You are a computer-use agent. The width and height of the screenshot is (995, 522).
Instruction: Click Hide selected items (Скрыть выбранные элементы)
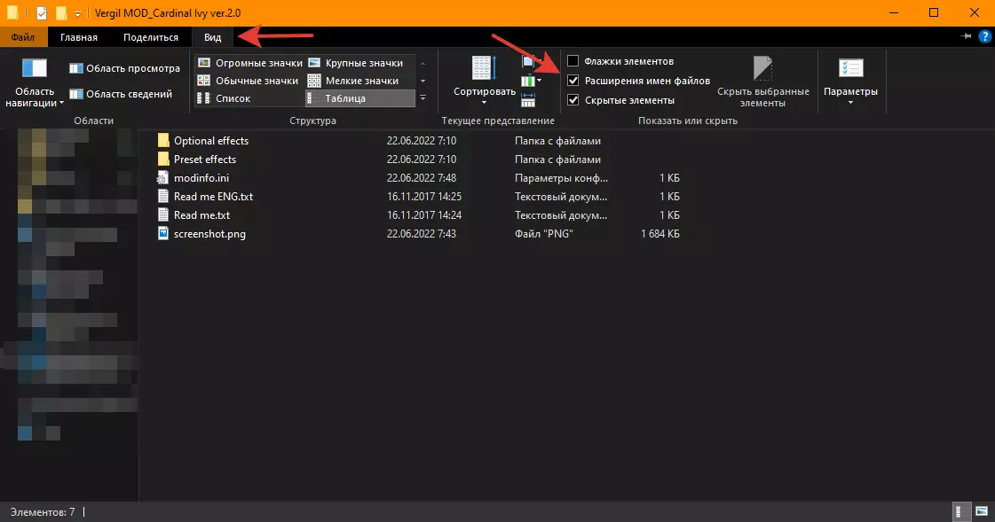(762, 82)
